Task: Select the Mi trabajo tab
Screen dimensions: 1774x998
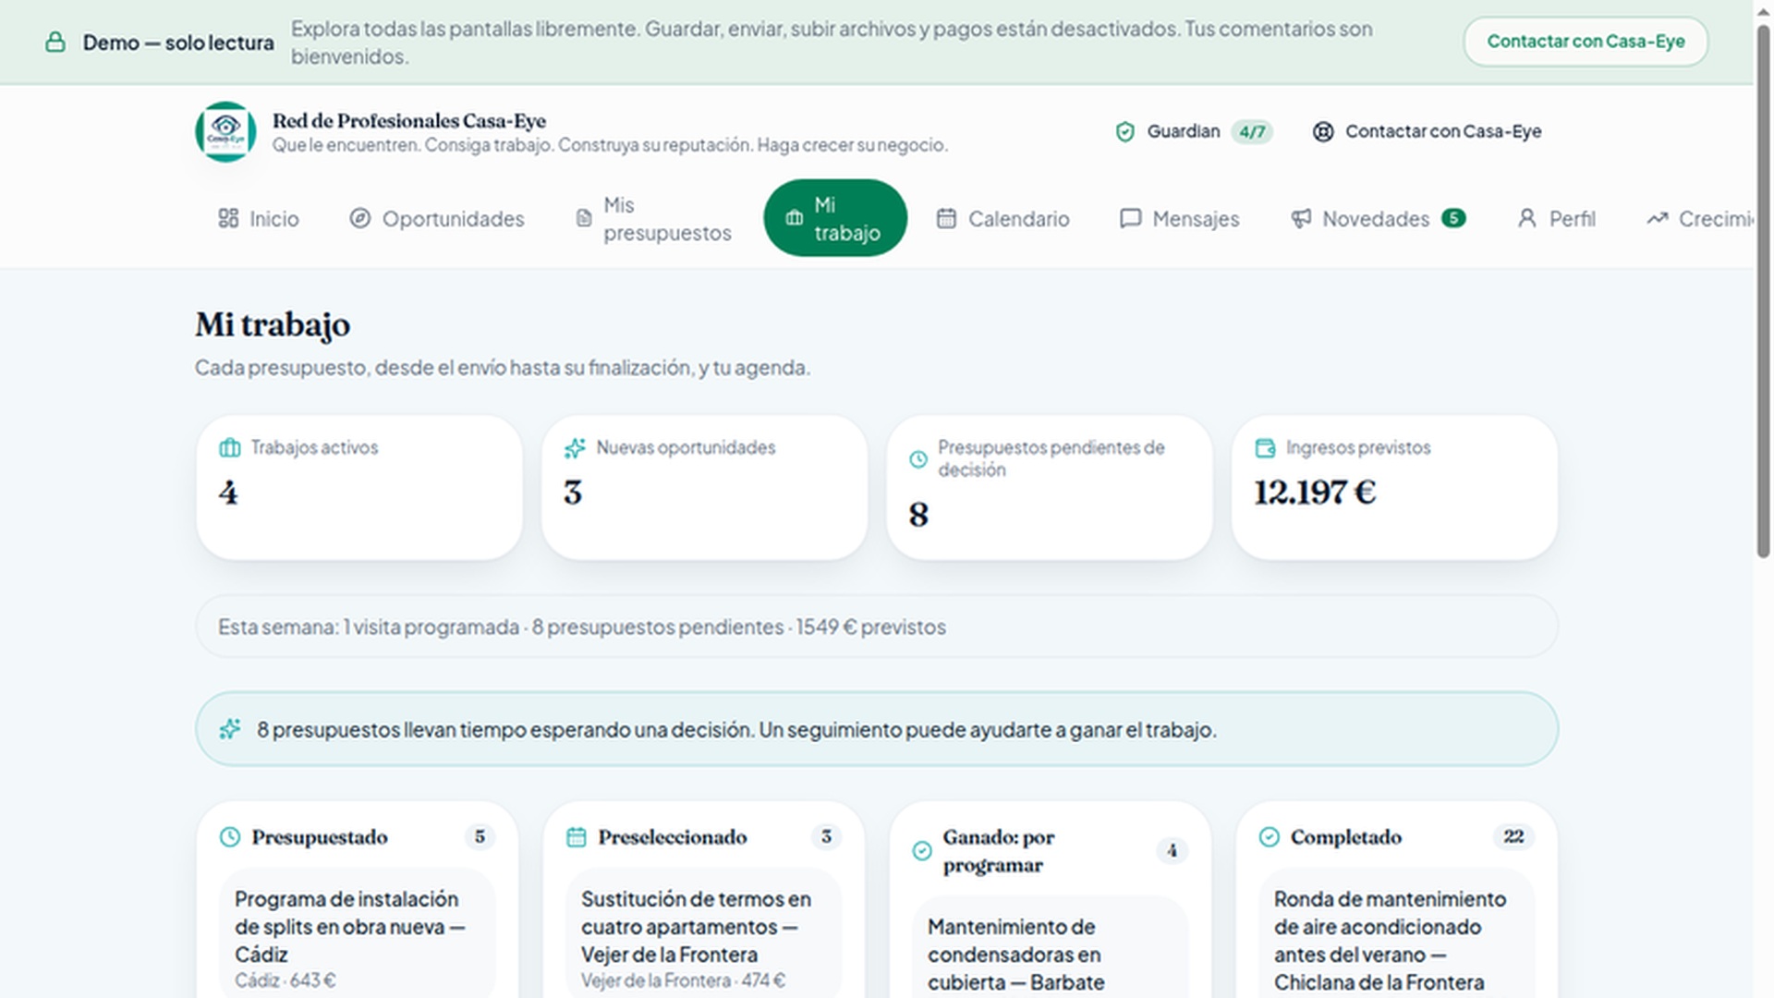Action: (x=835, y=218)
